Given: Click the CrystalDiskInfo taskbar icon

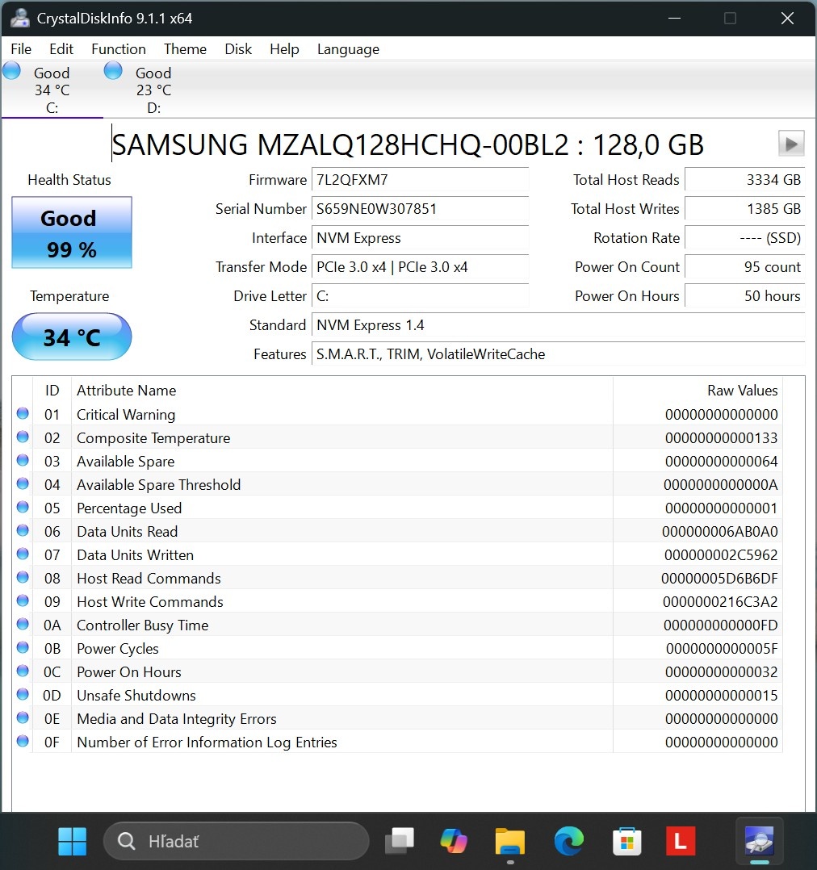Looking at the screenshot, I should (760, 842).
